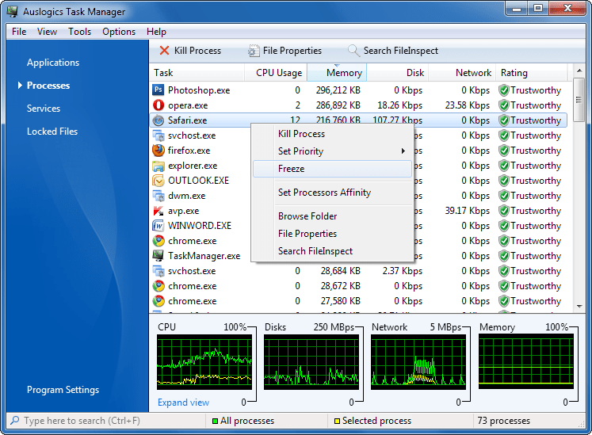Choose Freeze in the context menu
Screen dimensions: 592x435
point(332,169)
